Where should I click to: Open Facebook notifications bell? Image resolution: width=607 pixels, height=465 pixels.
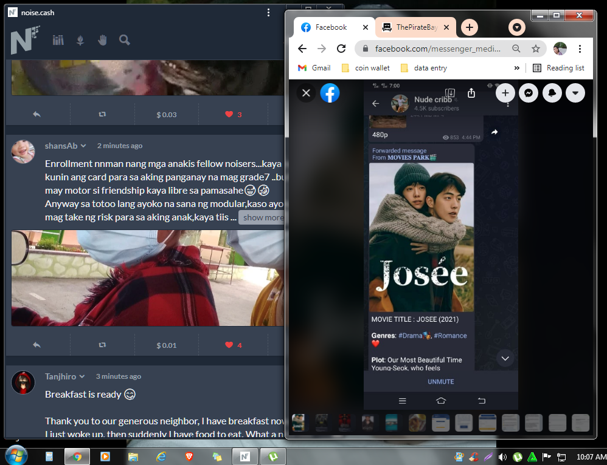552,93
